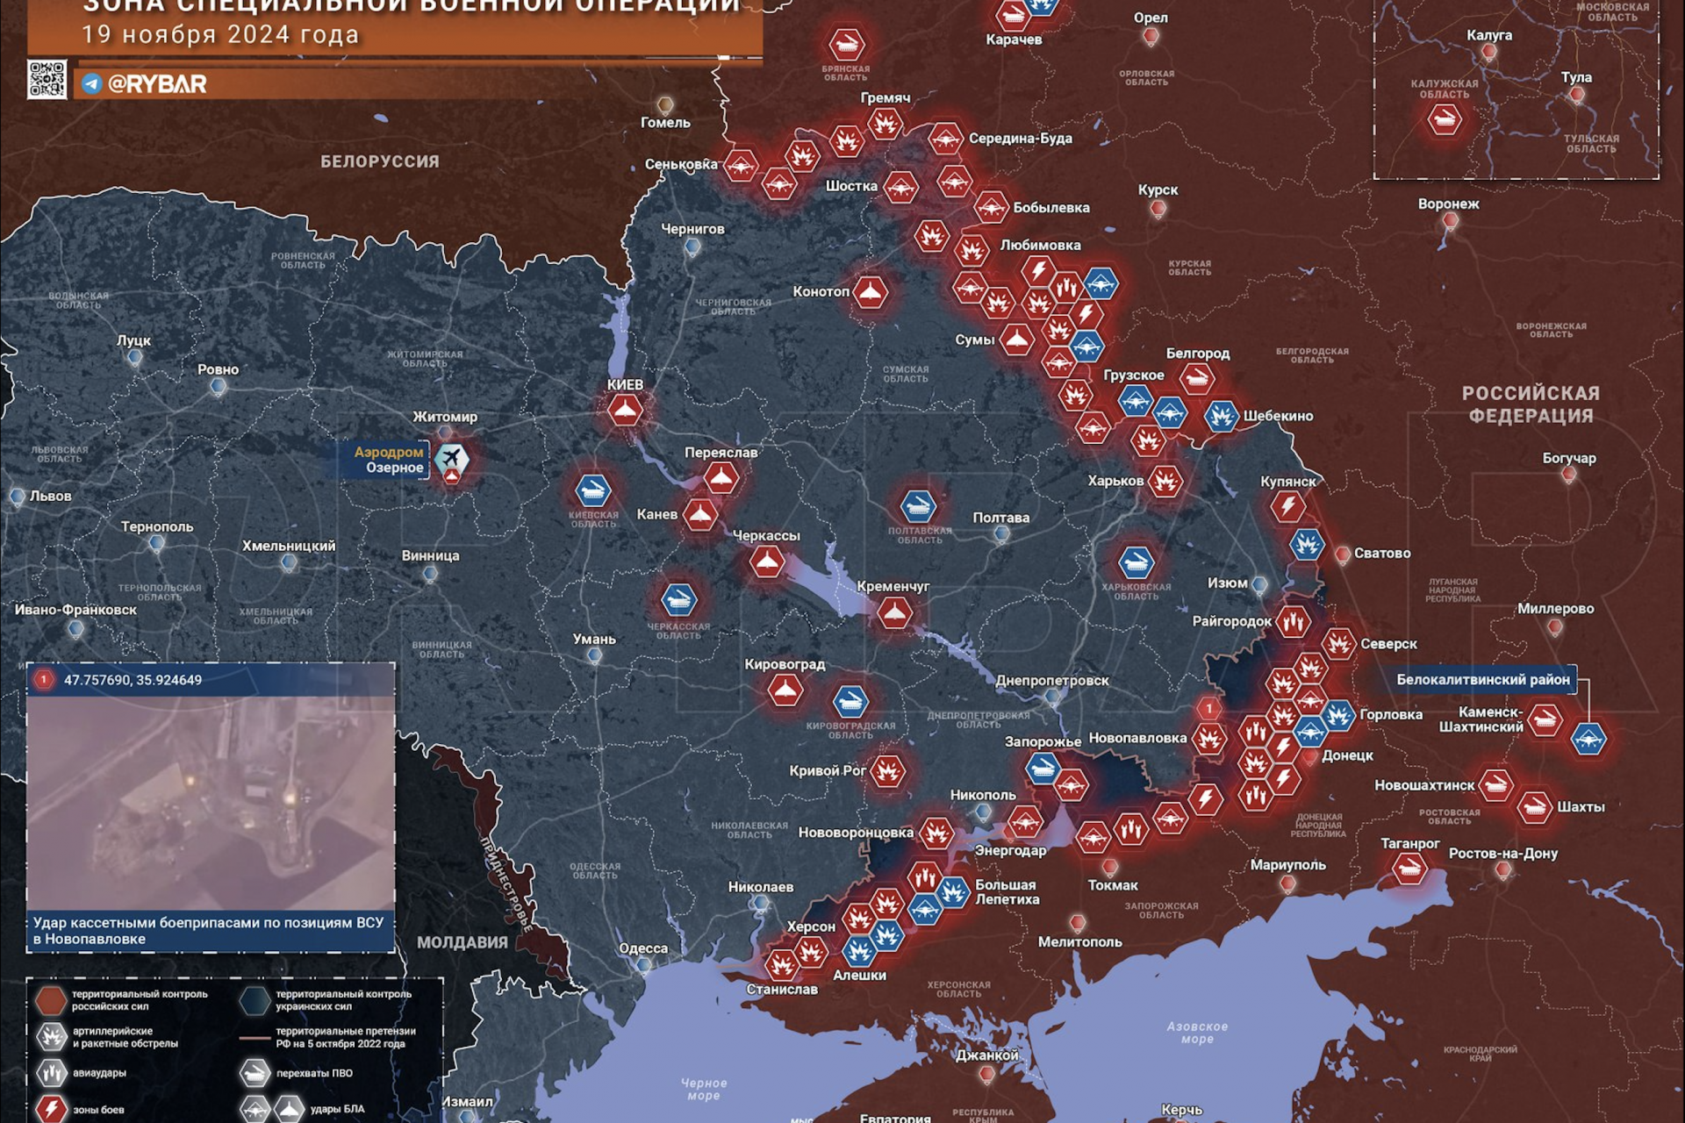Viewport: 1685px width, 1123px height.
Task: Click the red icon in Брянская область
Action: pos(847,44)
